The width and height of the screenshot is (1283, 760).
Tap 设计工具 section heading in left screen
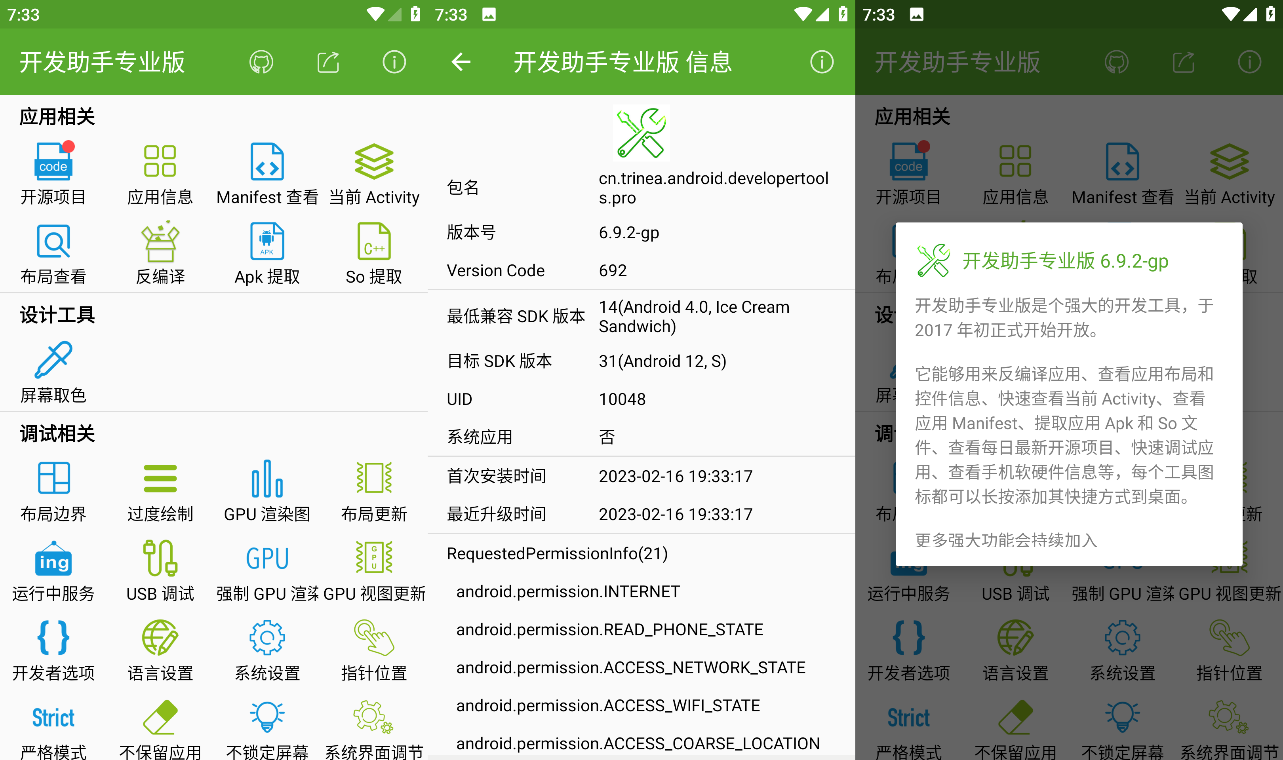tap(57, 315)
